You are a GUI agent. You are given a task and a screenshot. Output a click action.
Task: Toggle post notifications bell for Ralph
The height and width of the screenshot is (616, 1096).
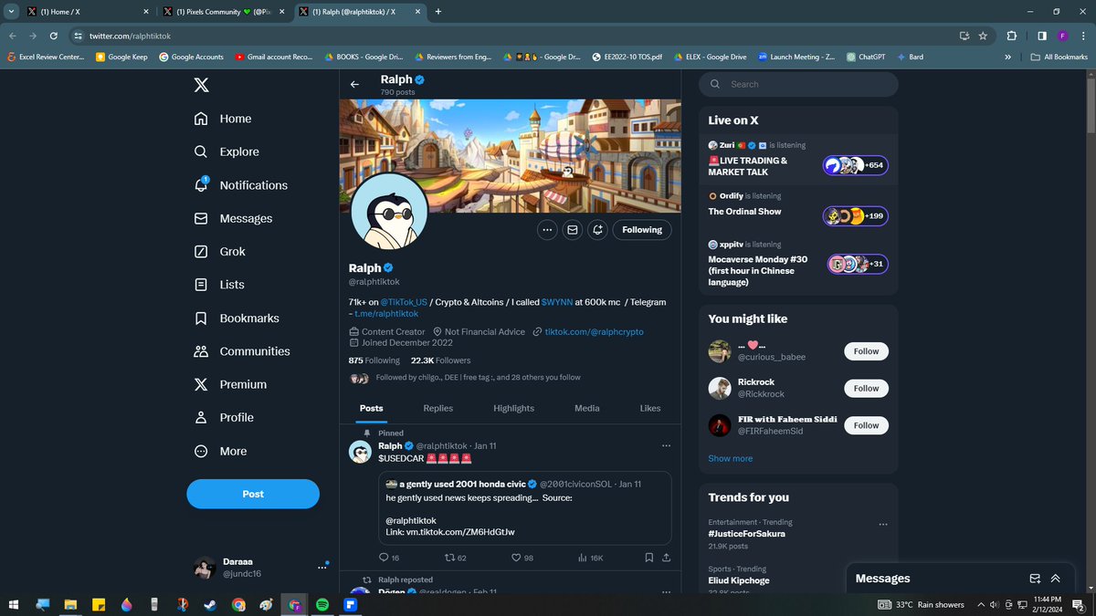(x=597, y=230)
